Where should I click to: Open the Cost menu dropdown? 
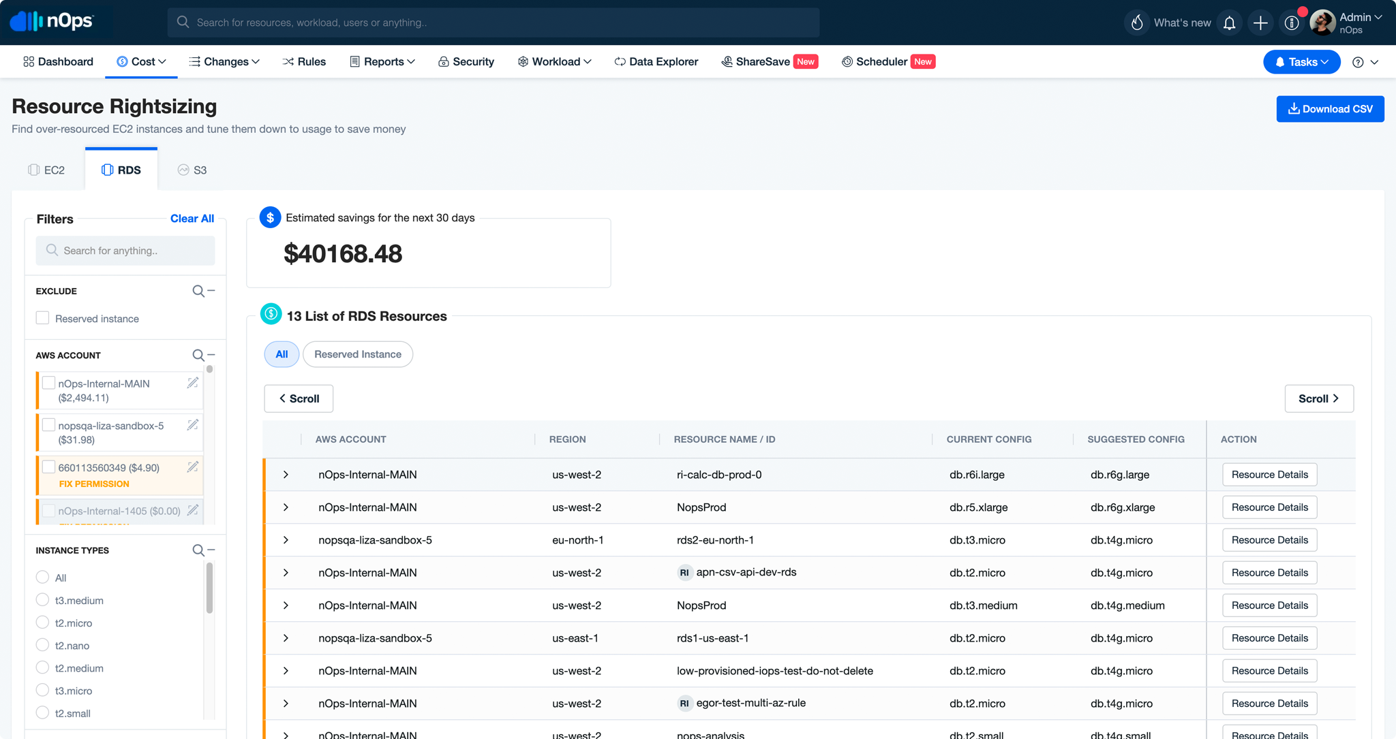[140, 61]
